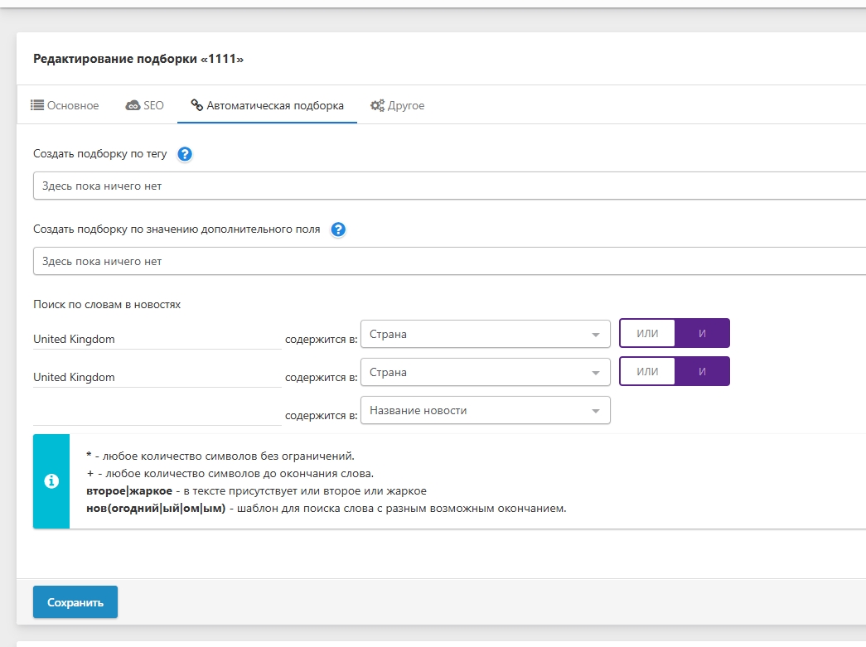Select the Автоматическая подборка tab
The image size is (866, 647).
click(x=267, y=105)
